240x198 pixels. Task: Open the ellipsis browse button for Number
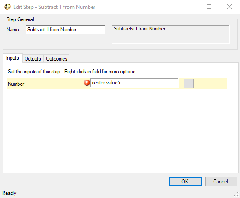click(188, 83)
